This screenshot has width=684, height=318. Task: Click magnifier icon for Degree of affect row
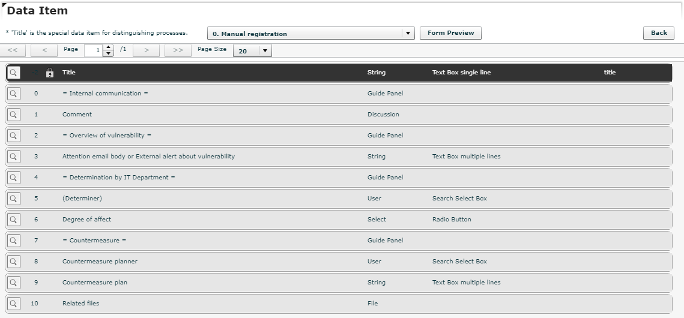pos(13,220)
